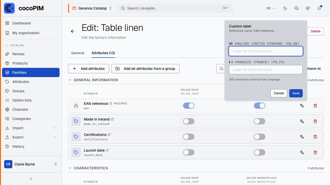Select the Attributes (13) tab
Viewport: 330px width, 185px height.
pyautogui.click(x=103, y=53)
